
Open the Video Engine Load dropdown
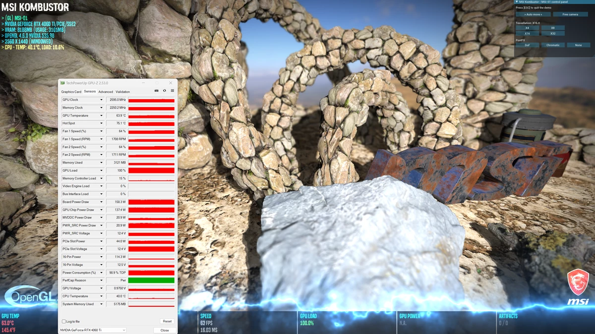pos(102,186)
